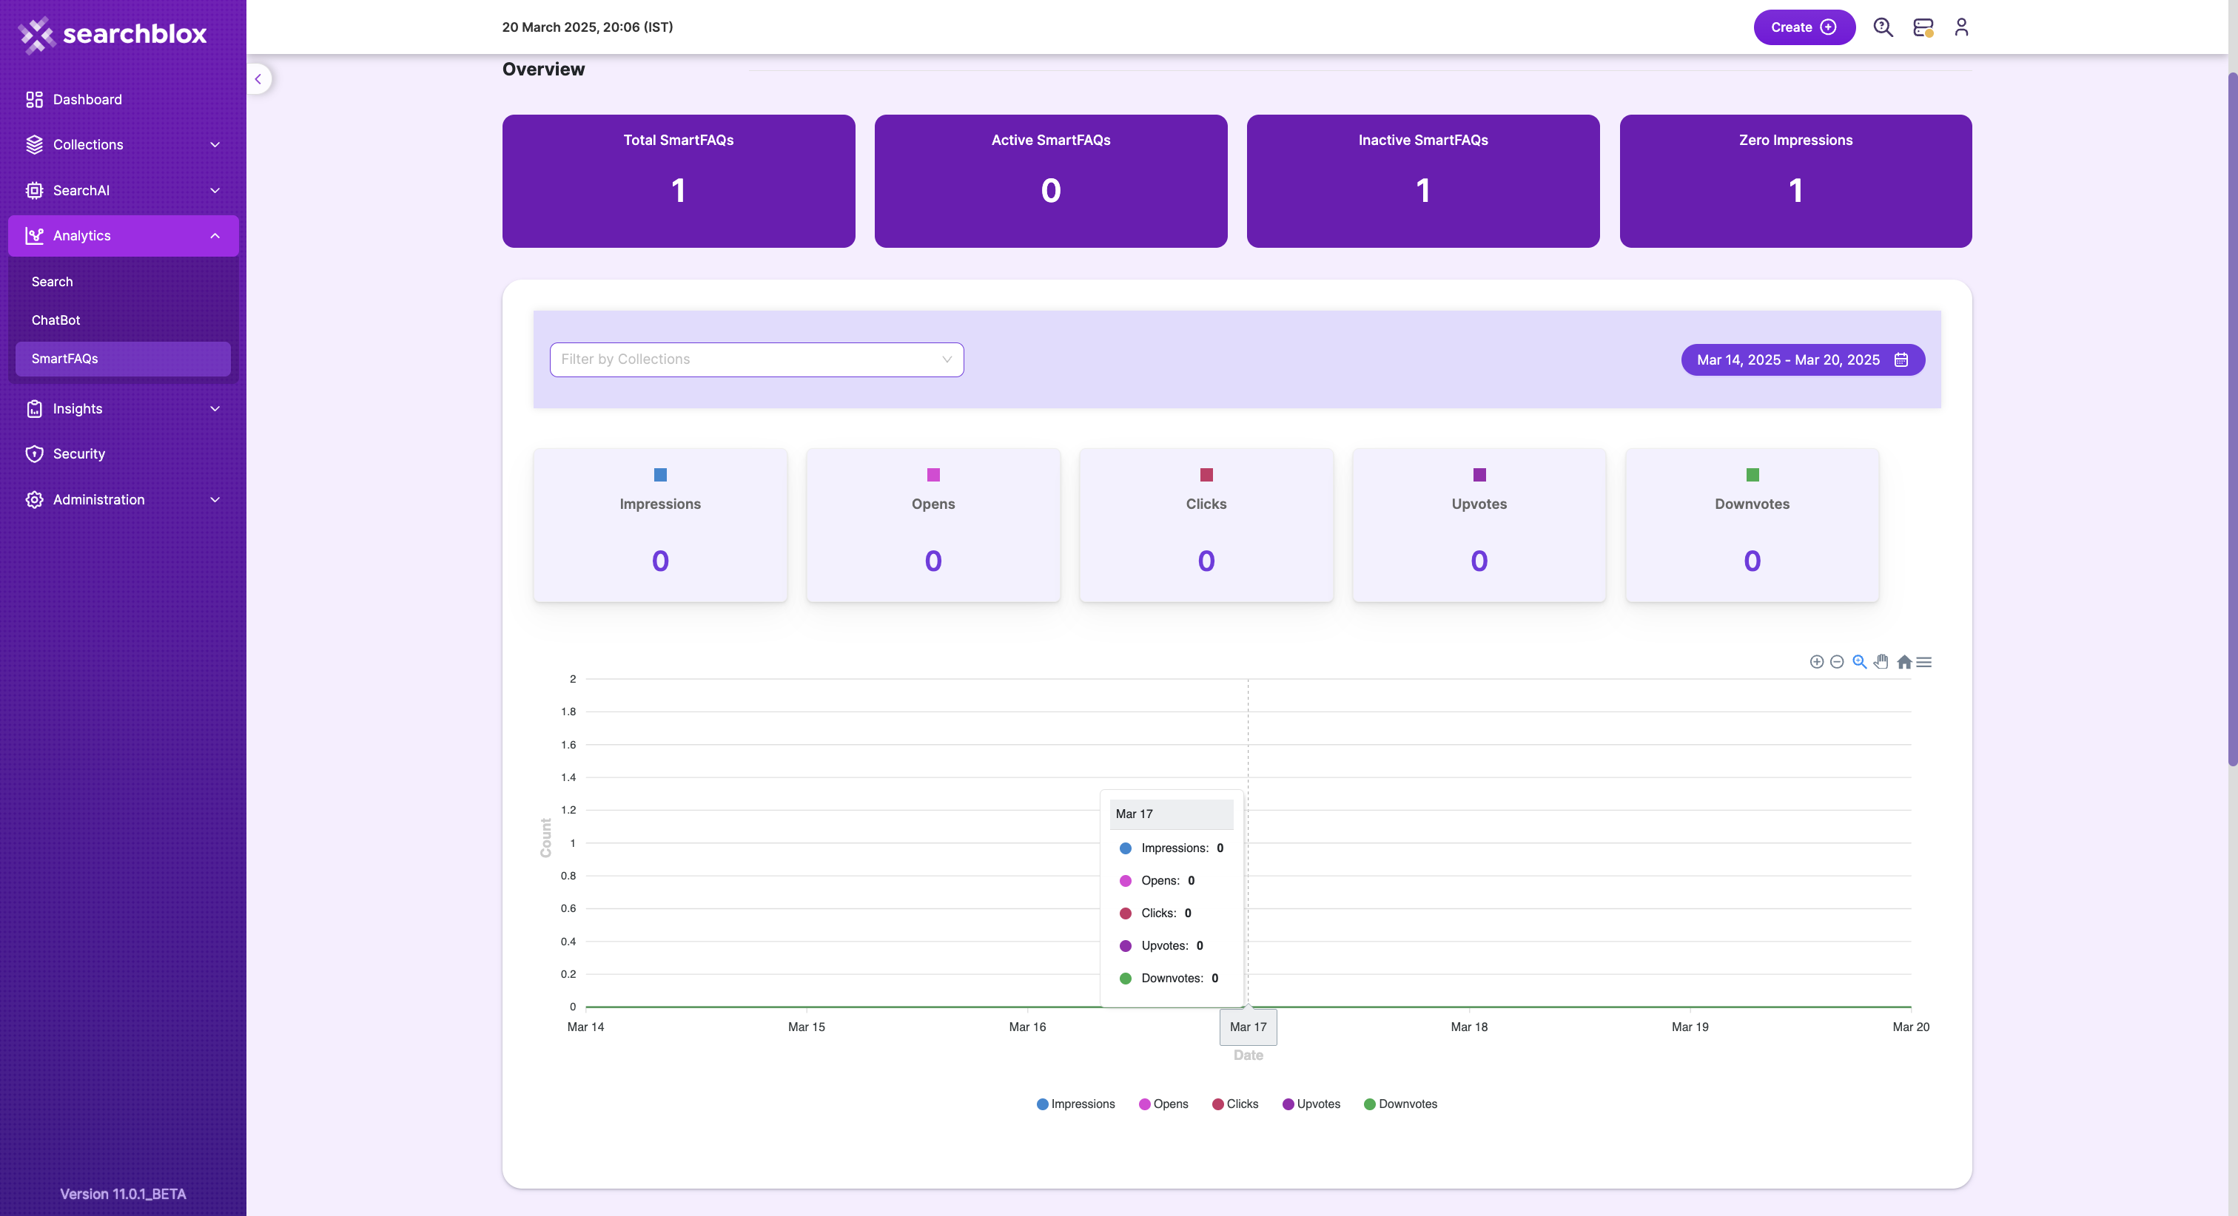Click the chart zoom in icon
Screen dimensions: 2238x1216
(1815, 662)
